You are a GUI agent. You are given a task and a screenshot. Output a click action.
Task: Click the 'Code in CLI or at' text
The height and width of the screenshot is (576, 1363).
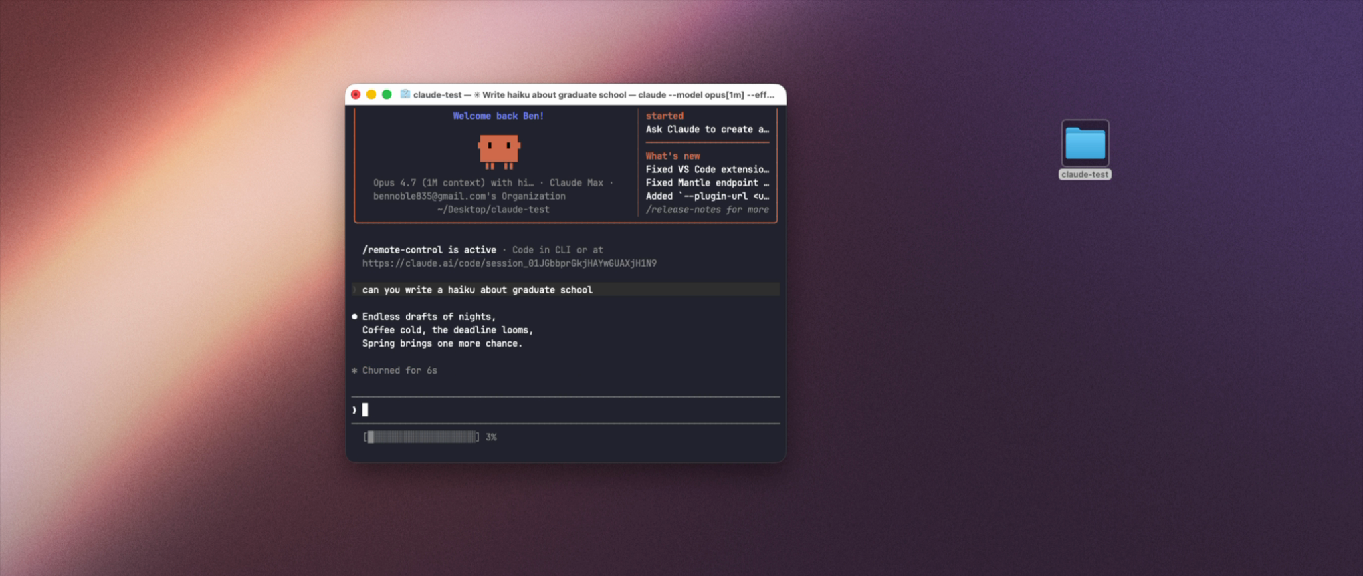coord(558,250)
